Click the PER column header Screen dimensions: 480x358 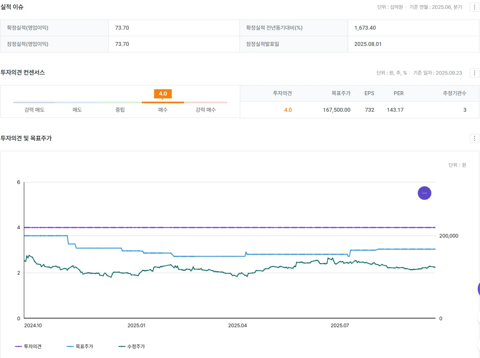pos(399,93)
